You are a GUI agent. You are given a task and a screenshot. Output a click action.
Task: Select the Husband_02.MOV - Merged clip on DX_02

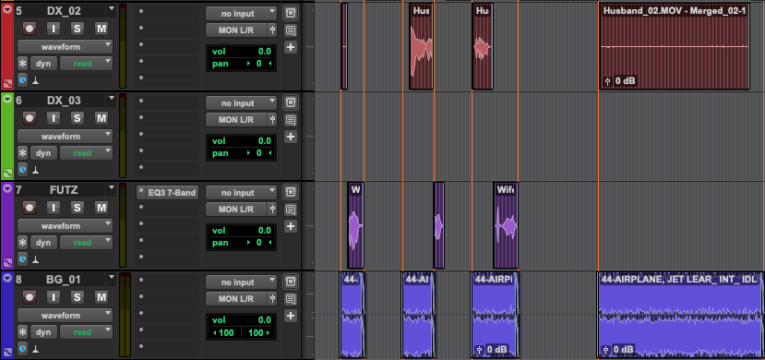point(675,46)
